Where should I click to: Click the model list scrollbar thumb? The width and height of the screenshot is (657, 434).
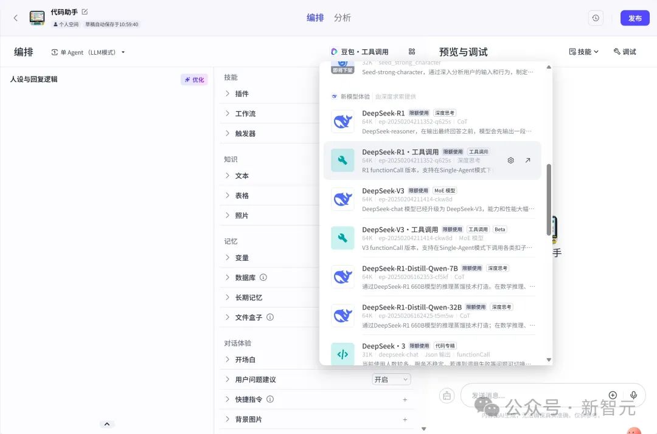549,199
